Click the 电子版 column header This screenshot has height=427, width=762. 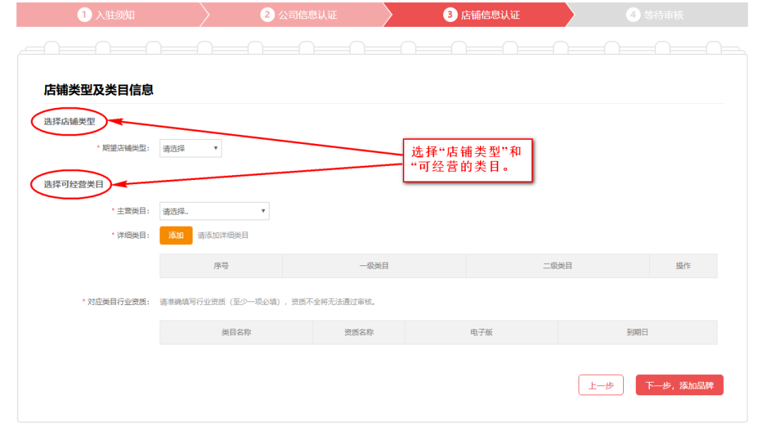[481, 332]
